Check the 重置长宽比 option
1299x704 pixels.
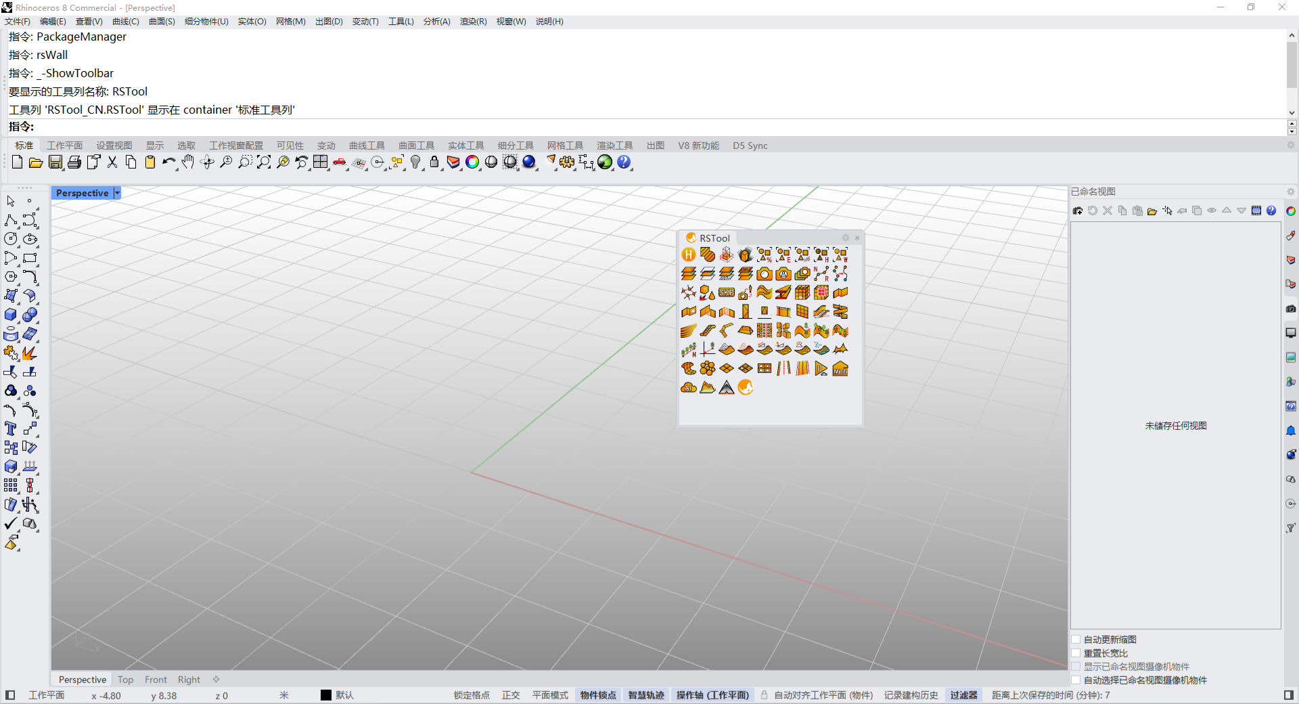(1076, 653)
